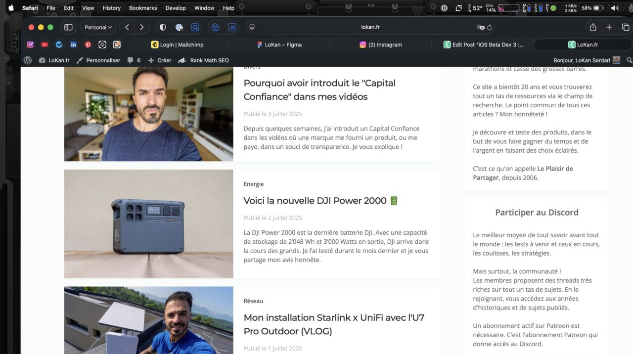The width and height of the screenshot is (633, 354).
Task: Switch to Edit Post iOS Beta Dev 3 tab
Action: pos(483,44)
